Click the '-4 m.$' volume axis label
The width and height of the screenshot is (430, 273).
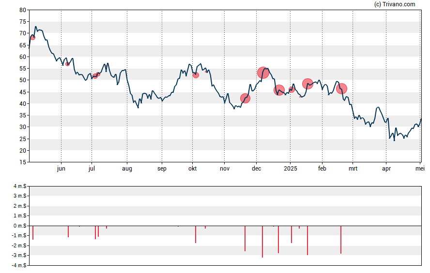[x=20, y=265]
